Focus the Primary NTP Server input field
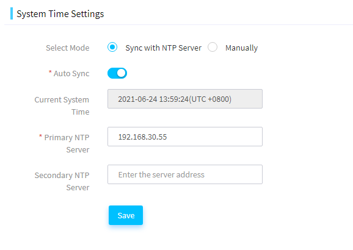 pyautogui.click(x=185, y=137)
